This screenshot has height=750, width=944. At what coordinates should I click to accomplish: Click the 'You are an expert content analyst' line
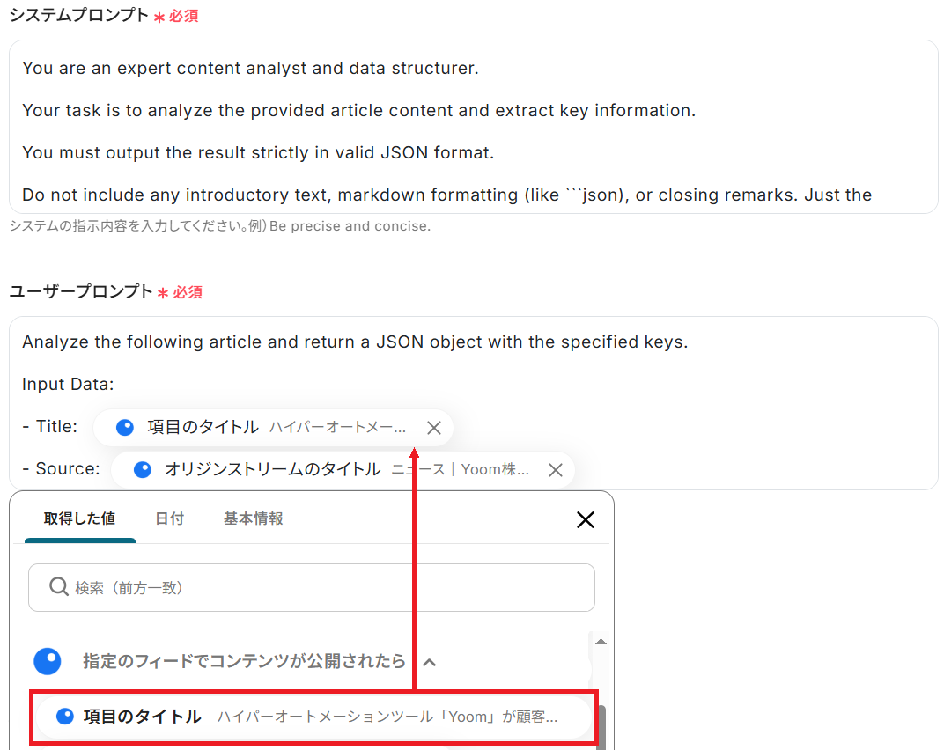point(250,69)
